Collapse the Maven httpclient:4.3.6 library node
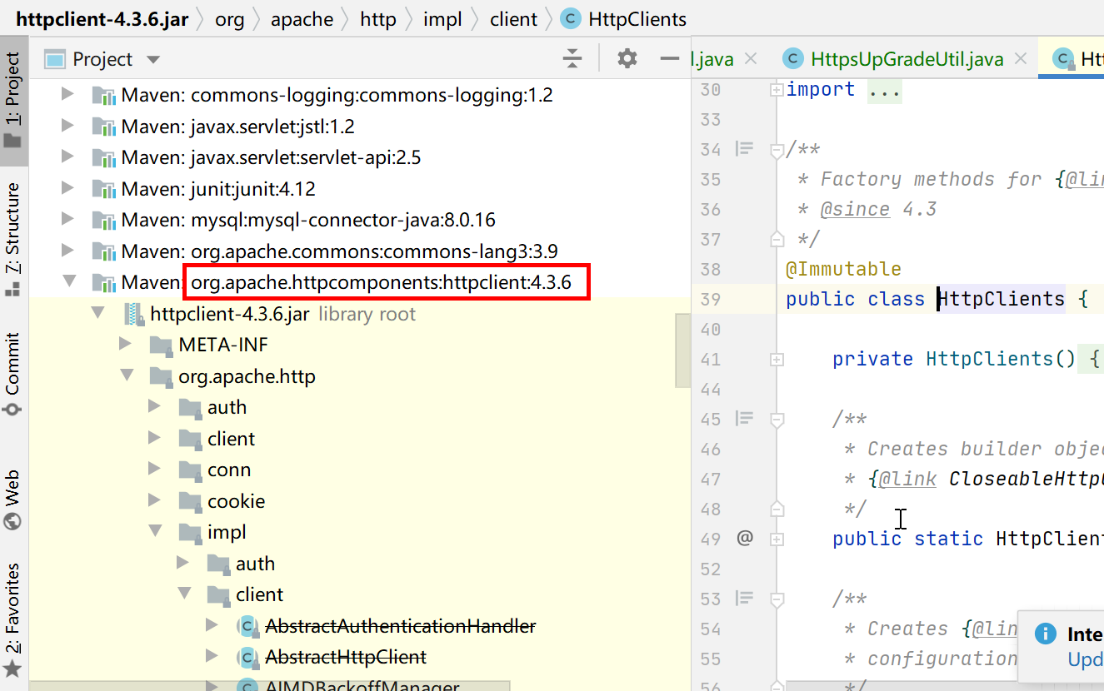Screen dimensions: 1104x691 tap(68, 282)
